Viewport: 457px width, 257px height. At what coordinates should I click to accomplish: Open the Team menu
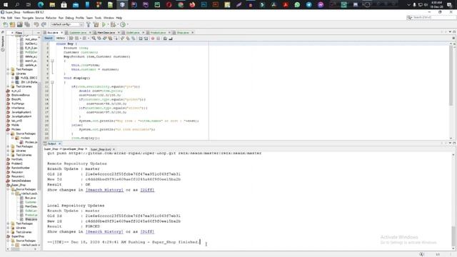(x=89, y=18)
